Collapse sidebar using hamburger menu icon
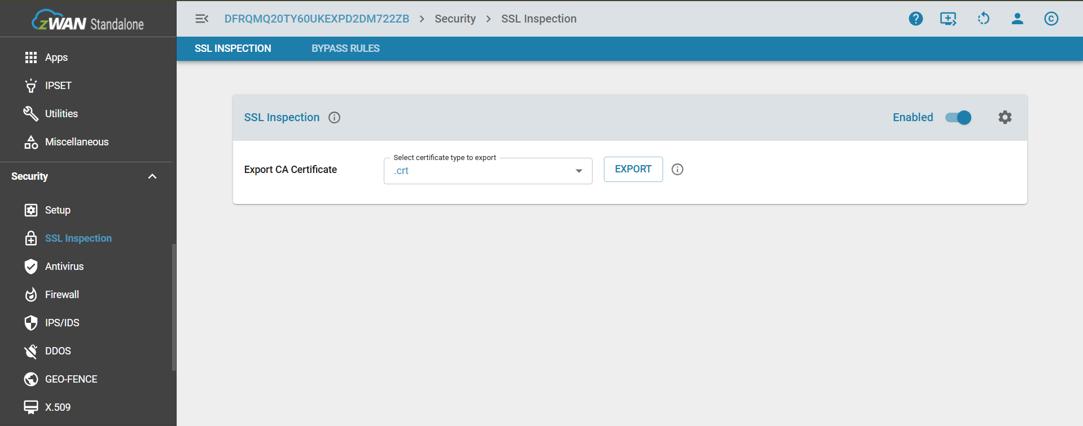 pos(201,19)
